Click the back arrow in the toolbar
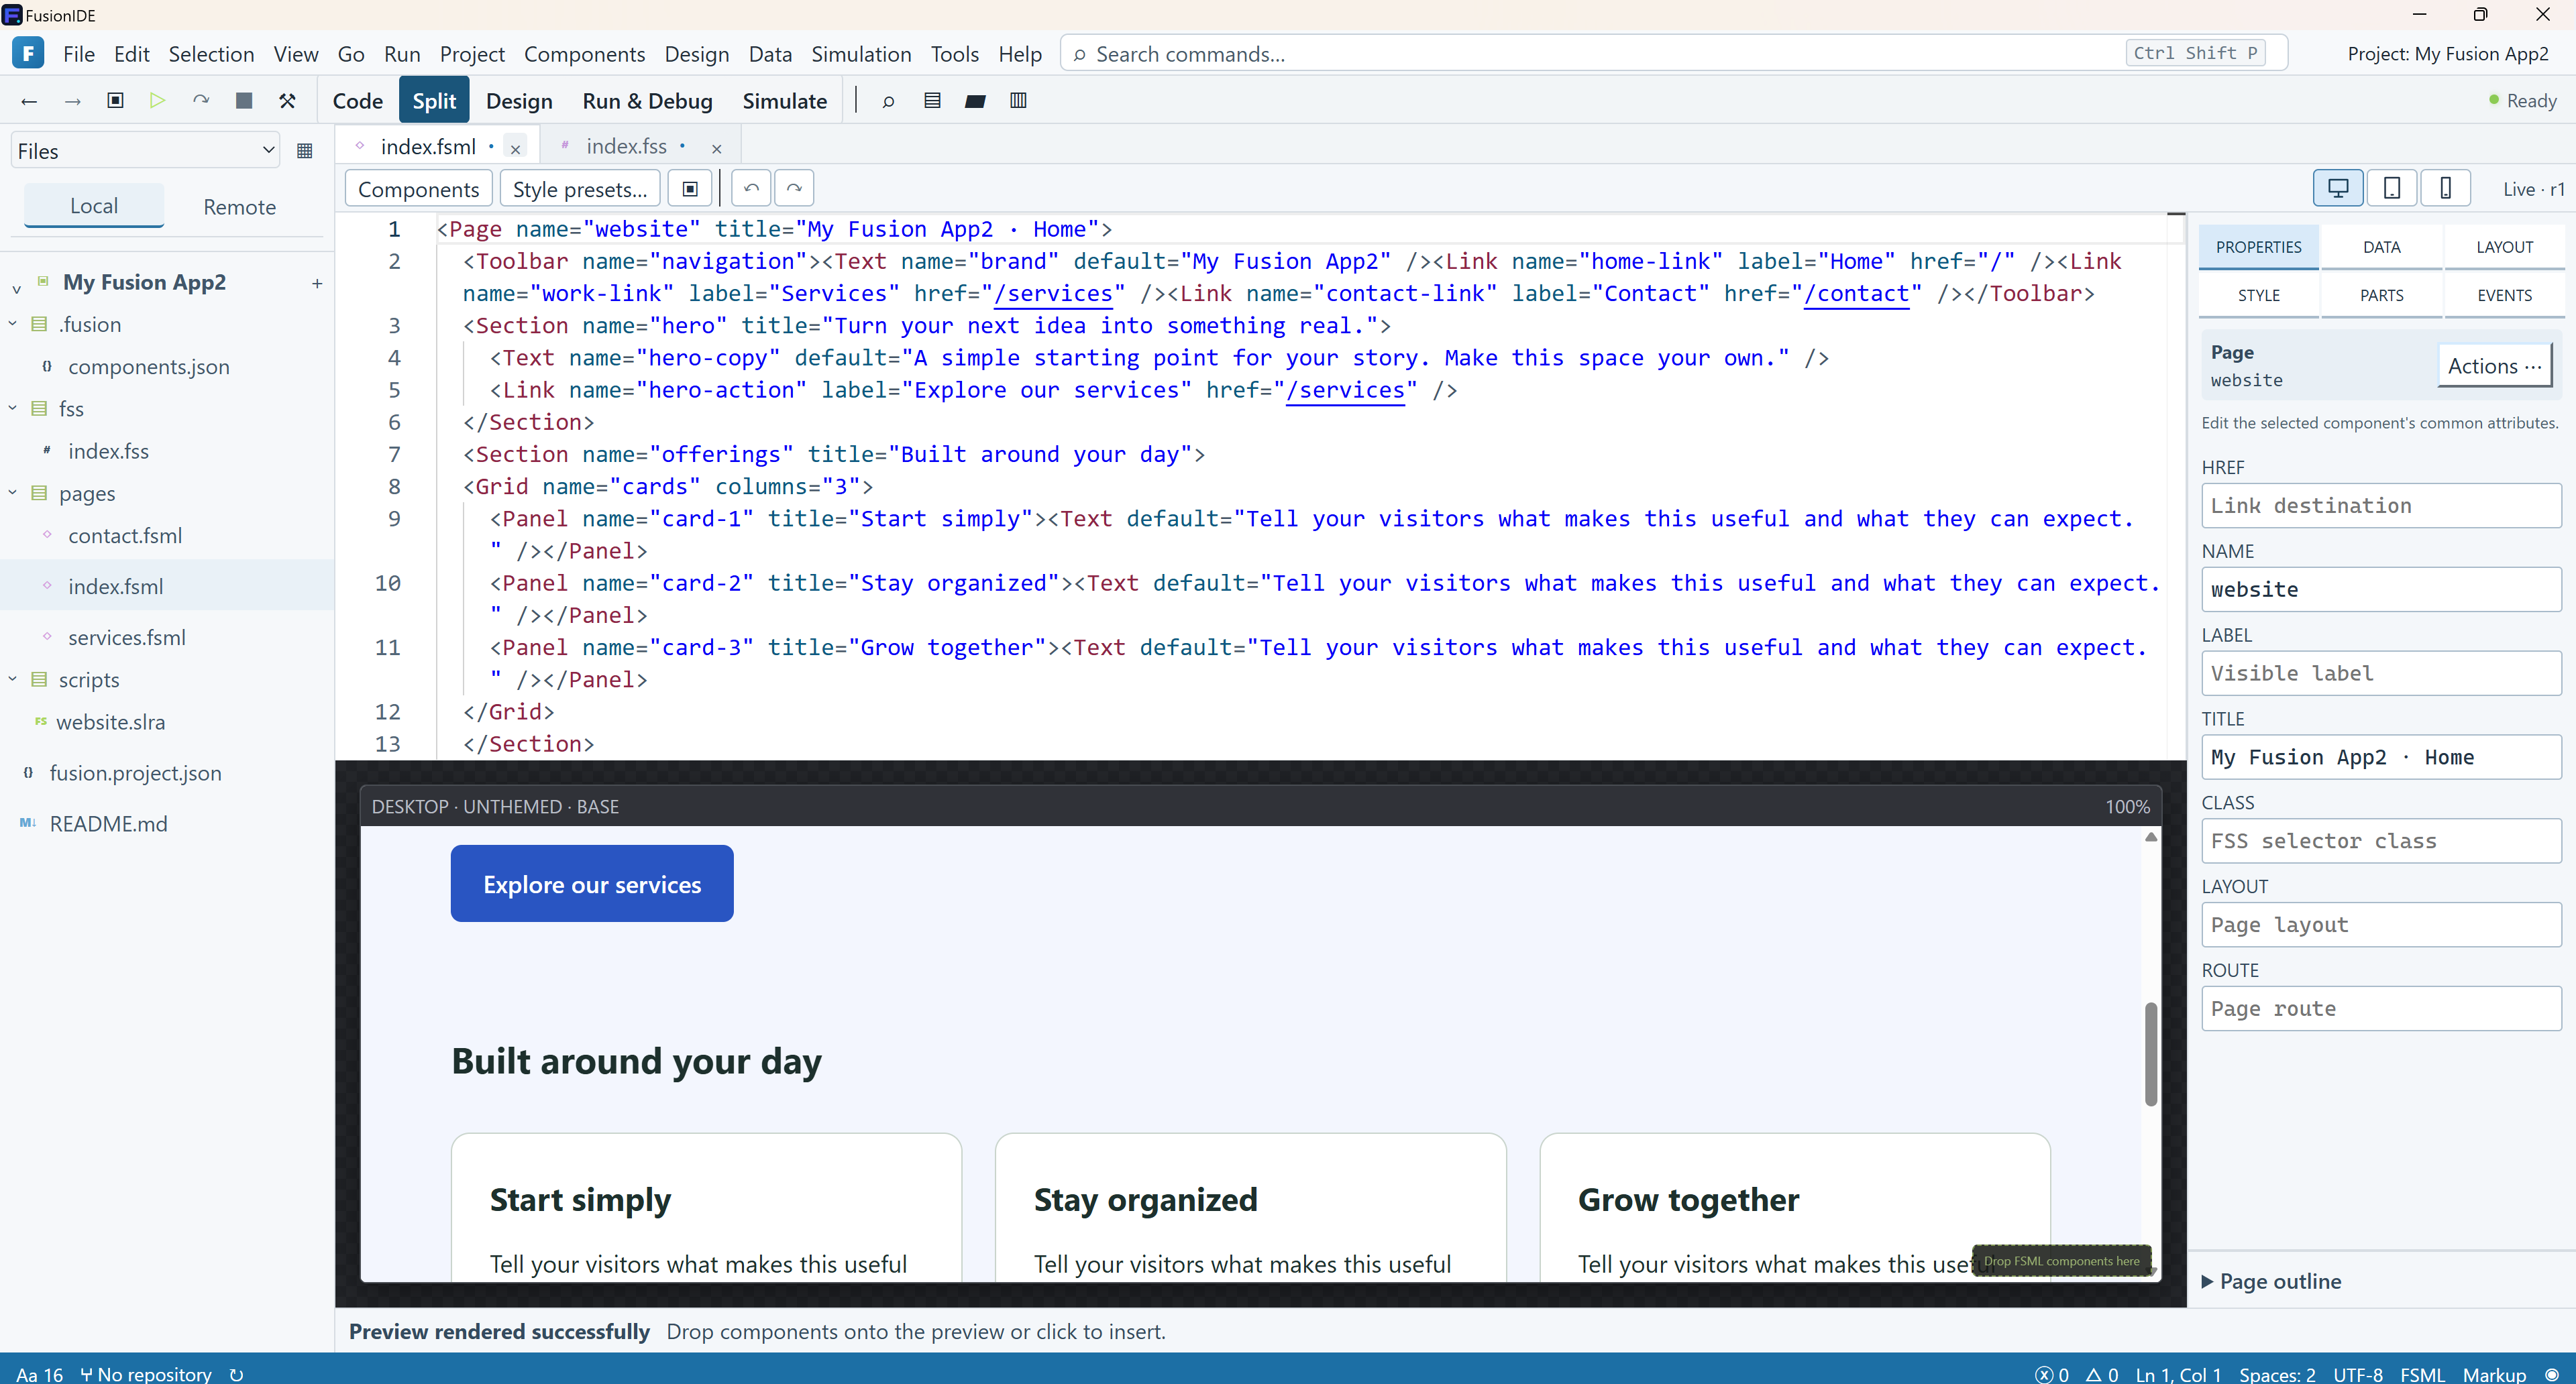 (29, 101)
